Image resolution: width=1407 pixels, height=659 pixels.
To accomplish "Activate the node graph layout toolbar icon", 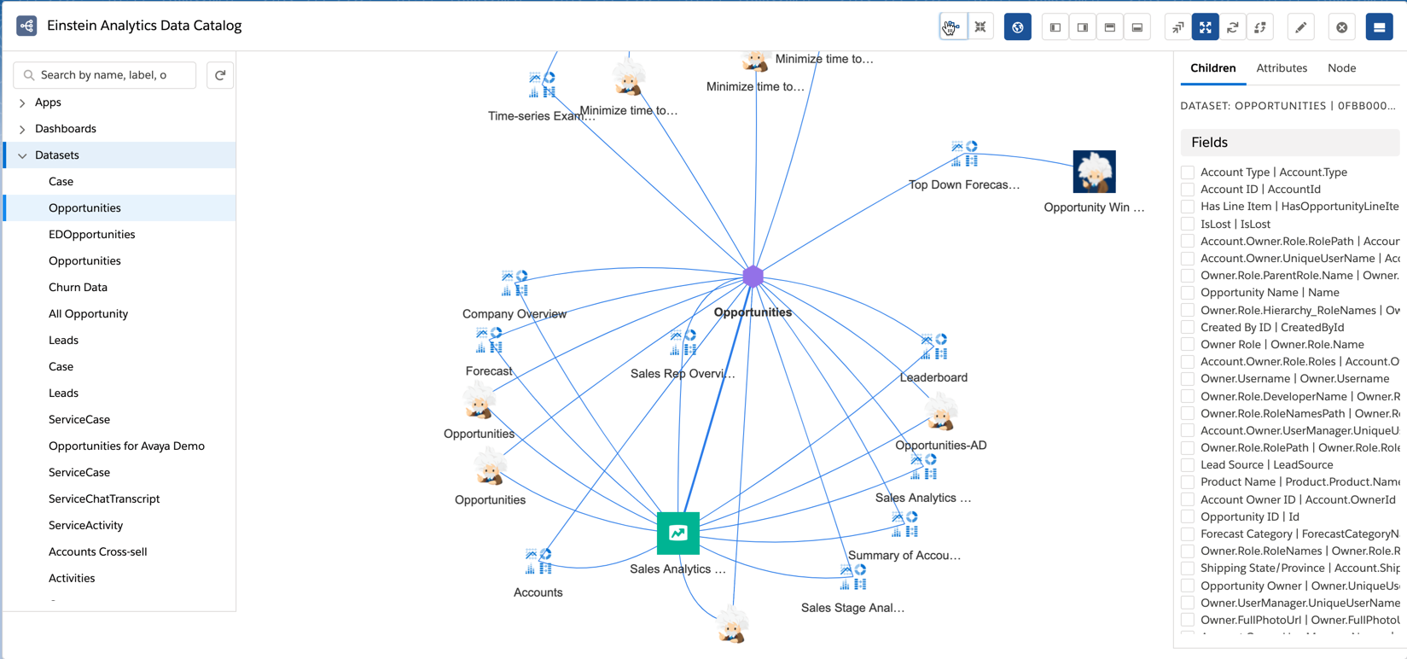I will (x=953, y=27).
